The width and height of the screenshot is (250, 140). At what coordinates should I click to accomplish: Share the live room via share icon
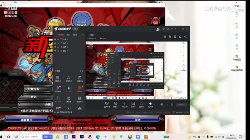click(x=185, y=37)
